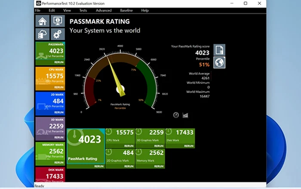This screenshot has width=301, height=189.
Task: Click the save results document icon
Action: pos(219,50)
